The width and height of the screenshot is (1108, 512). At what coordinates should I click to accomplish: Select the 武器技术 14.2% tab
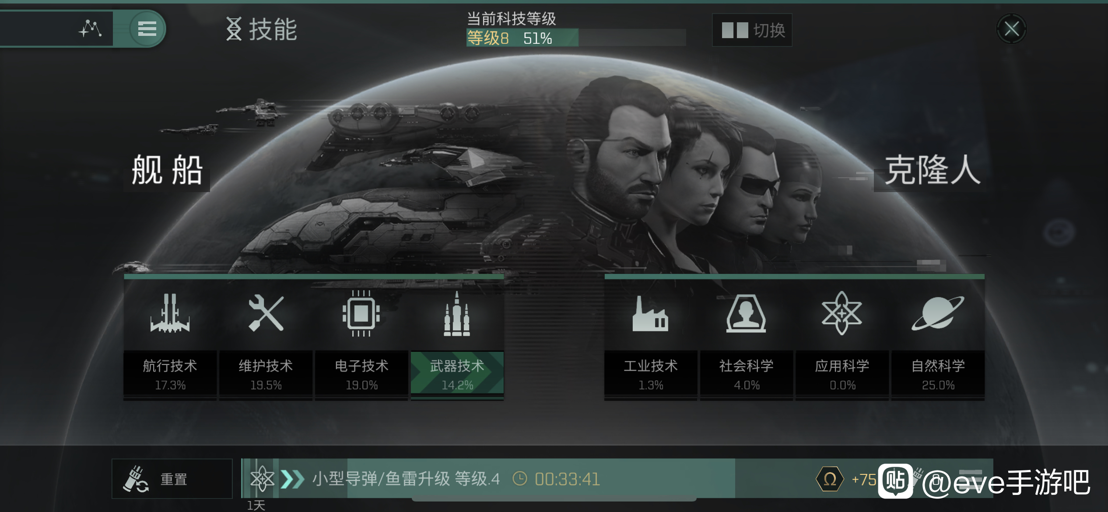pyautogui.click(x=457, y=375)
